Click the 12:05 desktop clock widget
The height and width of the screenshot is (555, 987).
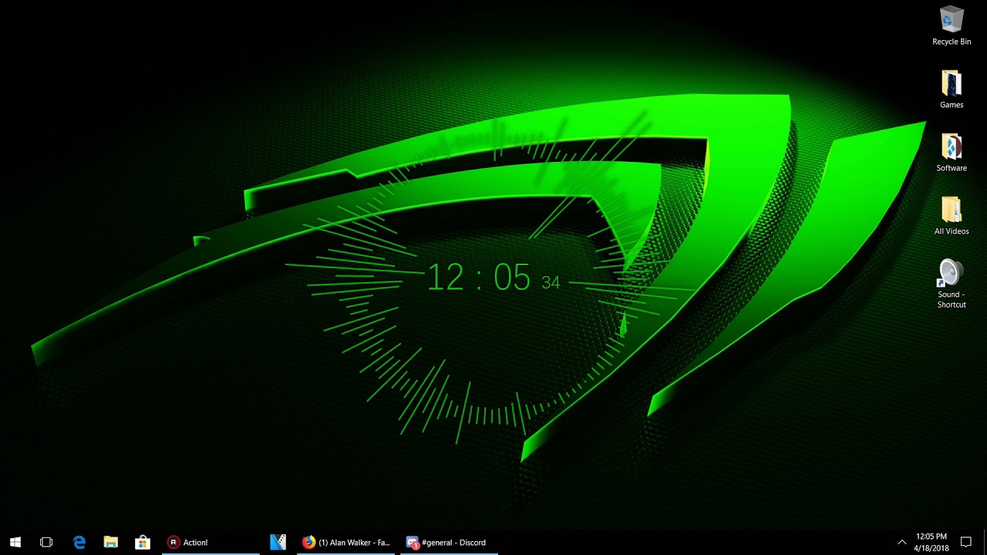(x=493, y=277)
